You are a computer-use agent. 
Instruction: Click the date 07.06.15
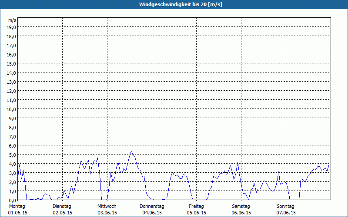coord(286,213)
